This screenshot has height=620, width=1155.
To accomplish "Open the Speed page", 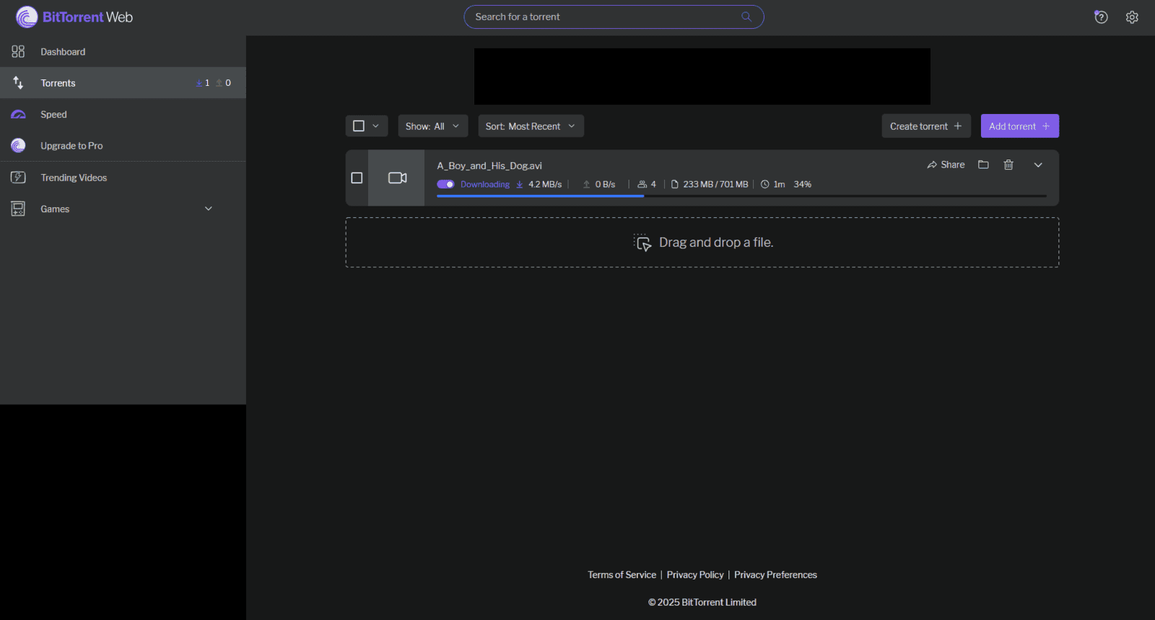I will pyautogui.click(x=123, y=114).
